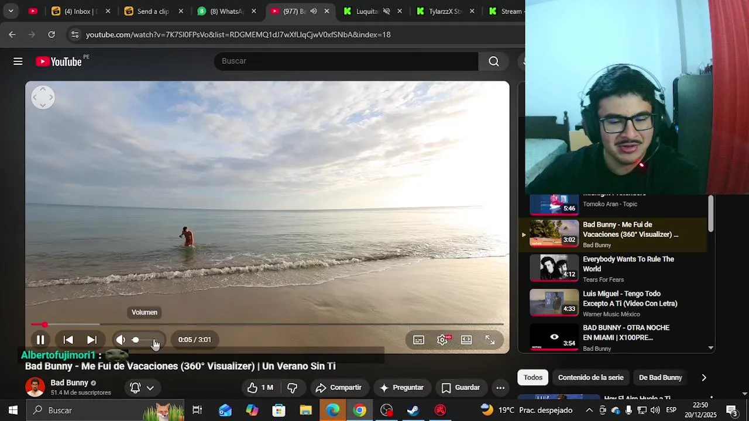Viewport: 749px width, 421px height.
Task: Switch the video to fullscreen
Action: point(490,340)
